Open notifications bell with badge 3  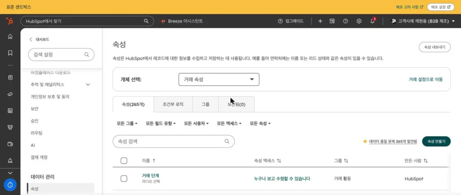click(x=373, y=21)
